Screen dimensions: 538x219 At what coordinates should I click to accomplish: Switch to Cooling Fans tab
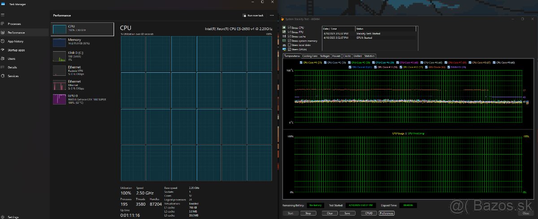point(310,56)
